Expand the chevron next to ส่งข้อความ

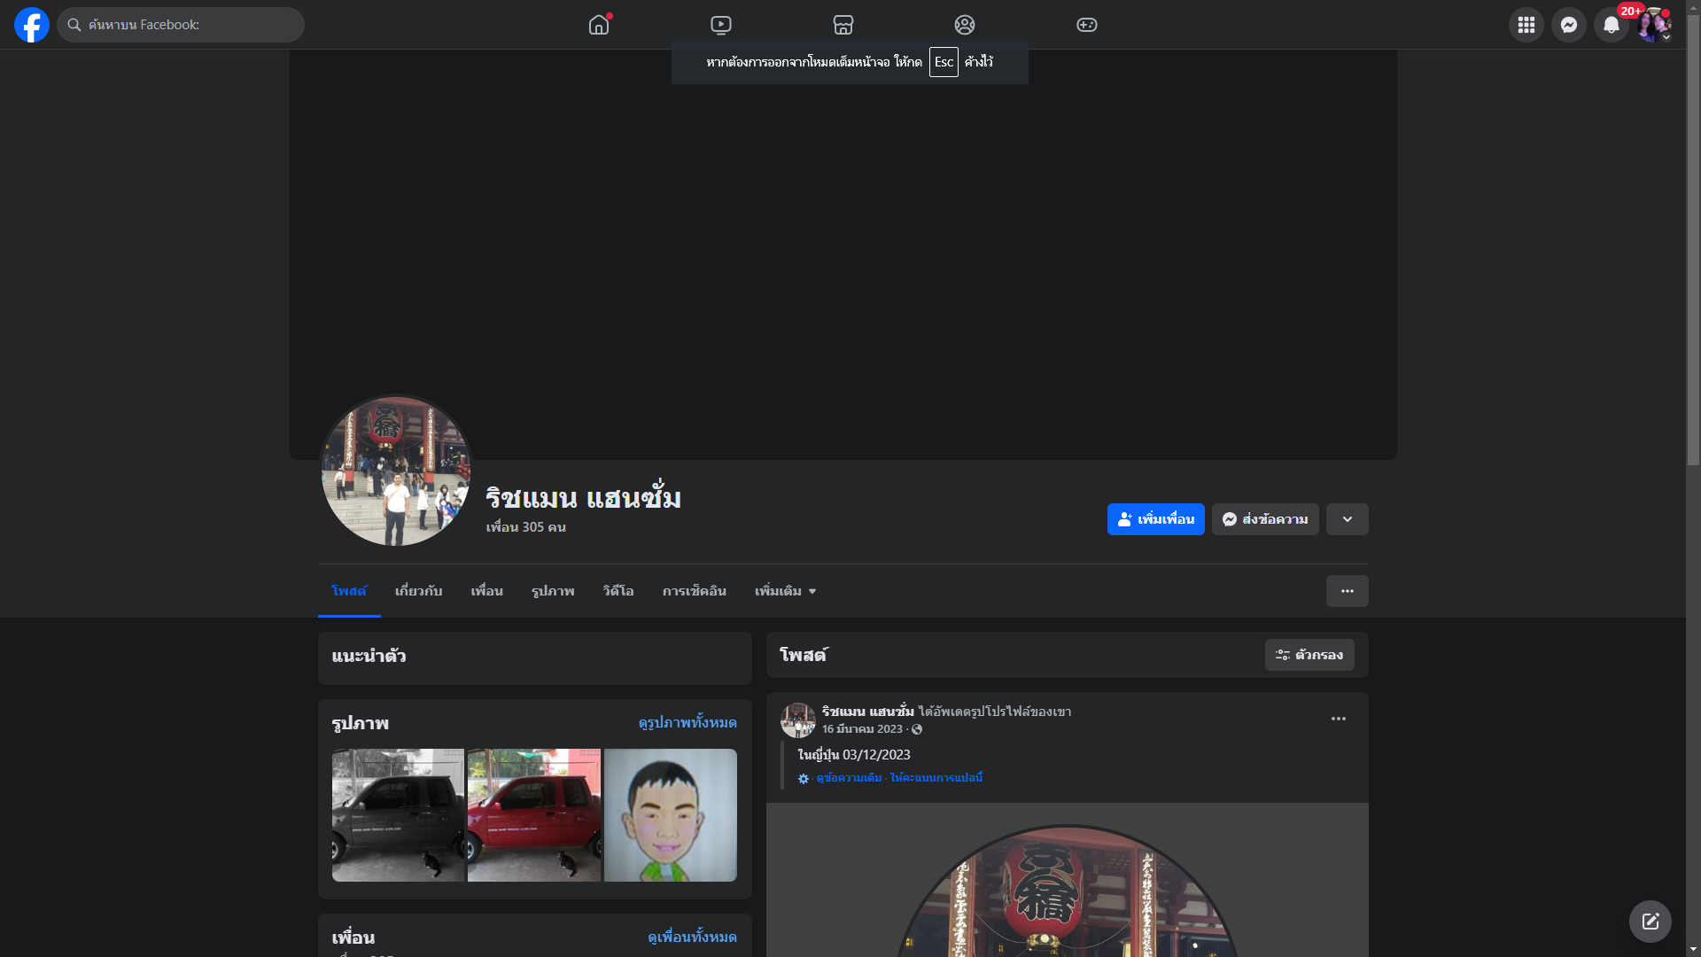(x=1347, y=519)
